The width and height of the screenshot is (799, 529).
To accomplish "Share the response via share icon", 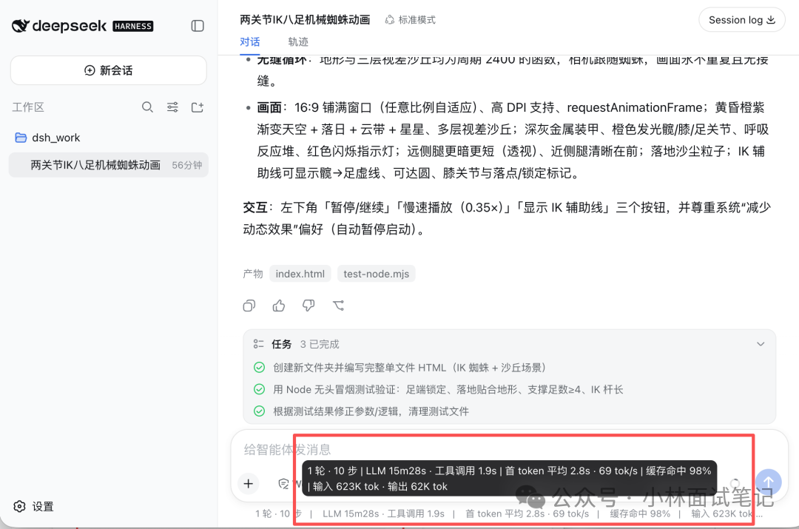I will coord(338,306).
